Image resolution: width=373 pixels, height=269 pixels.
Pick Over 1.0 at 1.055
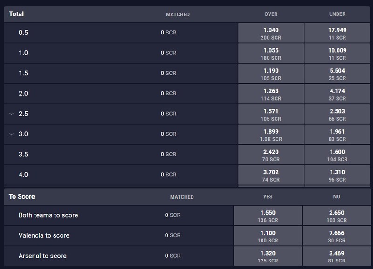click(x=271, y=54)
